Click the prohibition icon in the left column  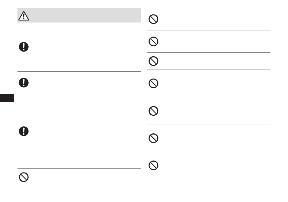pos(24,177)
